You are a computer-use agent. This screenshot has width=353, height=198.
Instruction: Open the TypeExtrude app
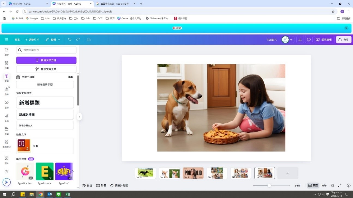click(x=45, y=171)
